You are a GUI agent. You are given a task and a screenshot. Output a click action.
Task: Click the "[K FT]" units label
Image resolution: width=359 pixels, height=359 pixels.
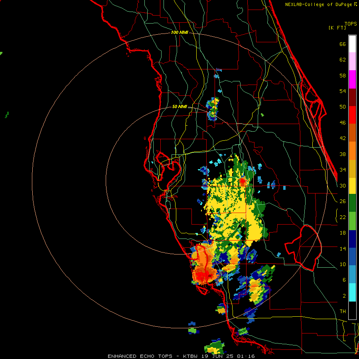(x=337, y=28)
